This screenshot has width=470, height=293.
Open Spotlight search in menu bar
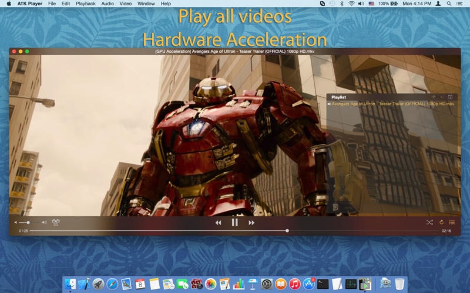tap(449, 4)
